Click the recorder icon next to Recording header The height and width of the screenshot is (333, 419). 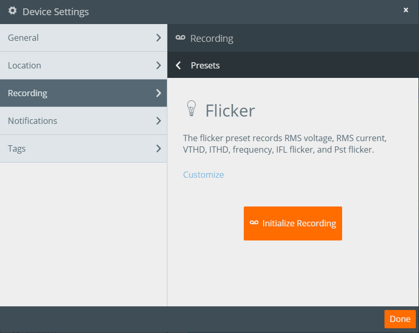click(x=180, y=37)
